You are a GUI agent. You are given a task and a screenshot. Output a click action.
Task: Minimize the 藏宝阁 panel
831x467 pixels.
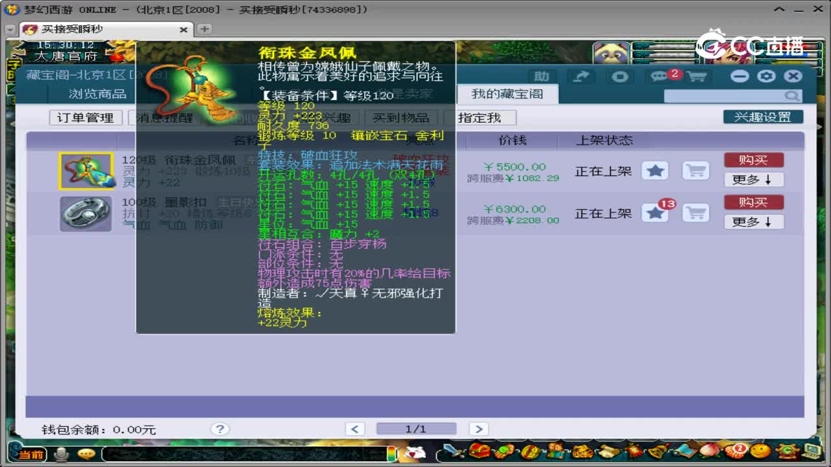click(739, 76)
